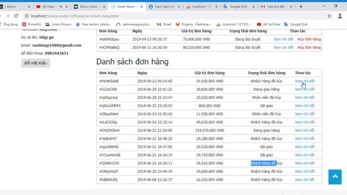View site information icon in address bar
347x195 pixels.
tap(27, 16)
